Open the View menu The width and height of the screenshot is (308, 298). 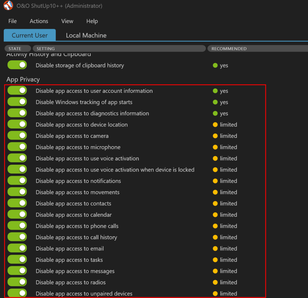click(67, 21)
